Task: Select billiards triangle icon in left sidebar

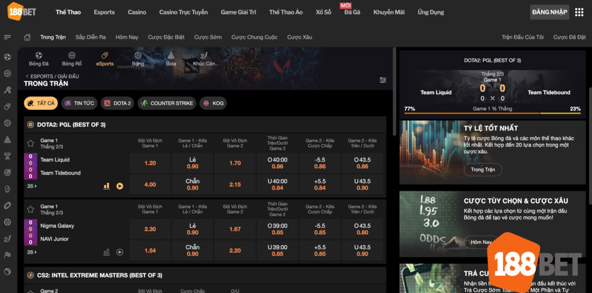Action: (7, 139)
